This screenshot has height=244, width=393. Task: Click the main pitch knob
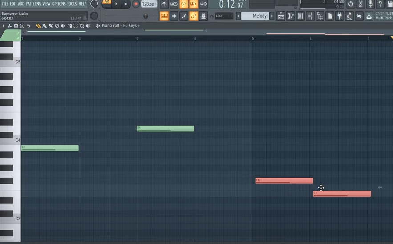click(94, 16)
